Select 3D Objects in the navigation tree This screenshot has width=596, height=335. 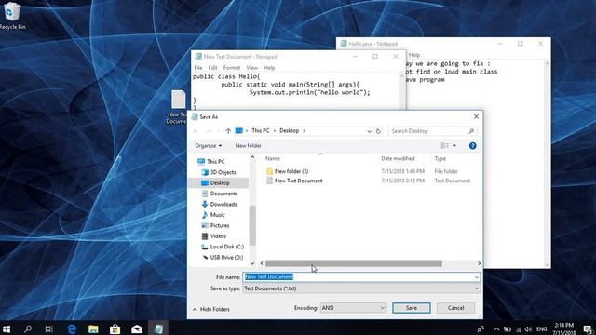tap(223, 172)
